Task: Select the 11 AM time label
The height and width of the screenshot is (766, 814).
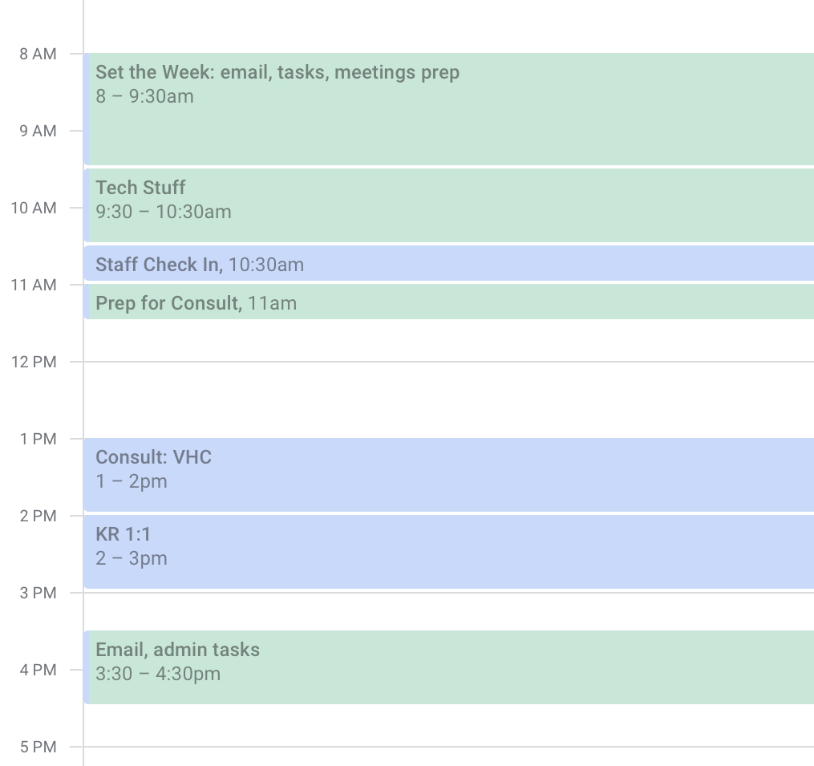Action: (x=34, y=285)
